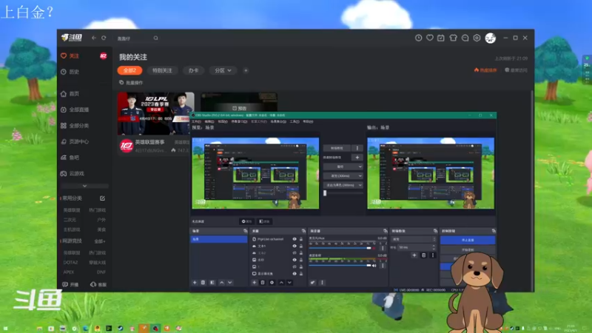Click 开始录制 in OBS controls
The height and width of the screenshot is (333, 592).
468,250
